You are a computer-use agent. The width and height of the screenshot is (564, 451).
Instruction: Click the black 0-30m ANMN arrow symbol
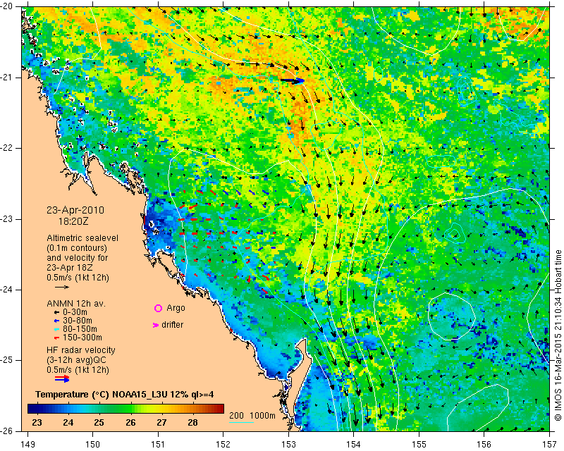click(57, 312)
